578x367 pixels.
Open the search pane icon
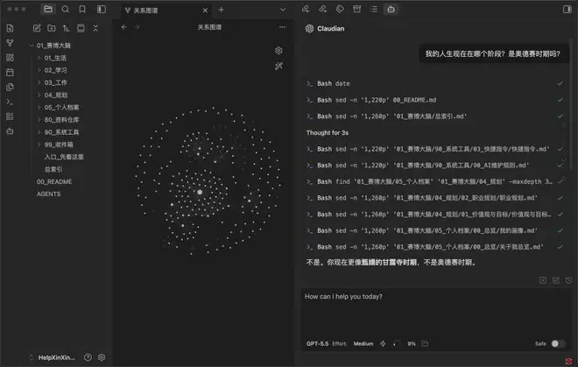click(66, 10)
